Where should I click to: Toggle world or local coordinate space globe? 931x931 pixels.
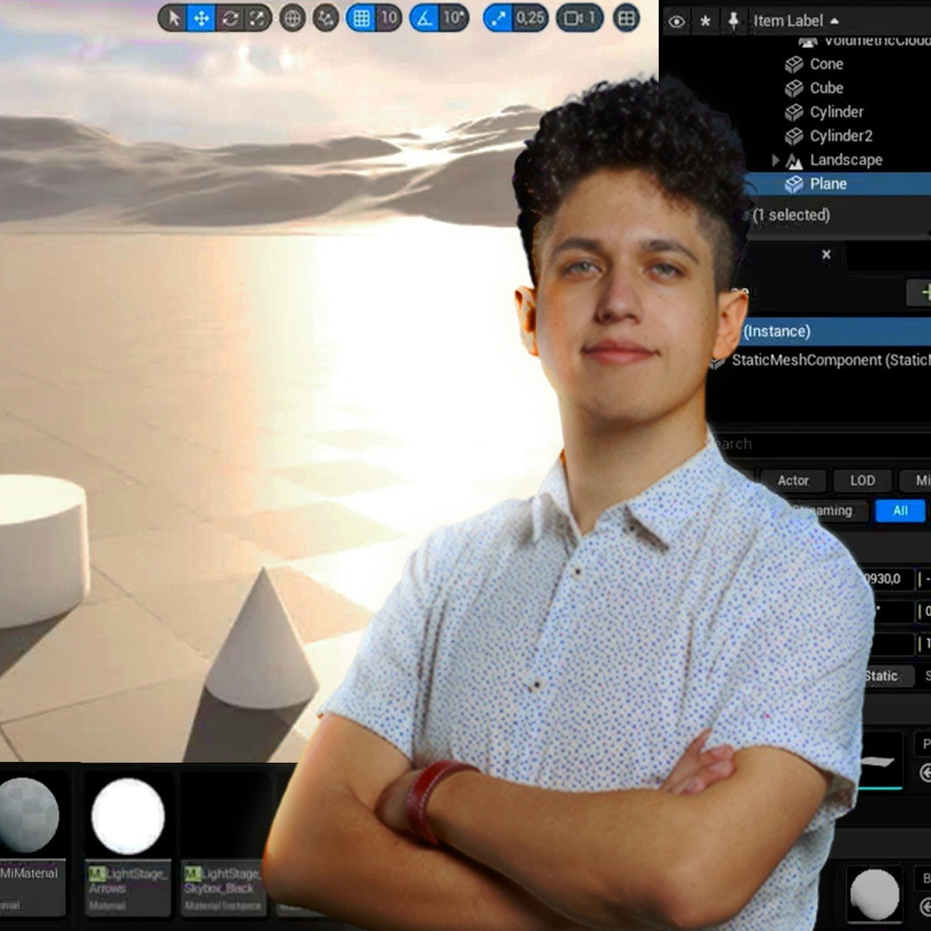292,18
